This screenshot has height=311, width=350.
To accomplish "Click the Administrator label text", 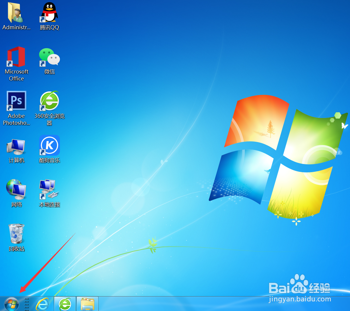I will pyautogui.click(x=16, y=27).
